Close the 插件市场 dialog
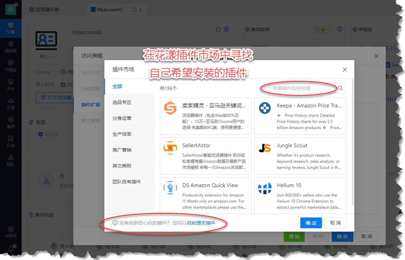Viewport: 405px width, 260px height. click(x=345, y=70)
